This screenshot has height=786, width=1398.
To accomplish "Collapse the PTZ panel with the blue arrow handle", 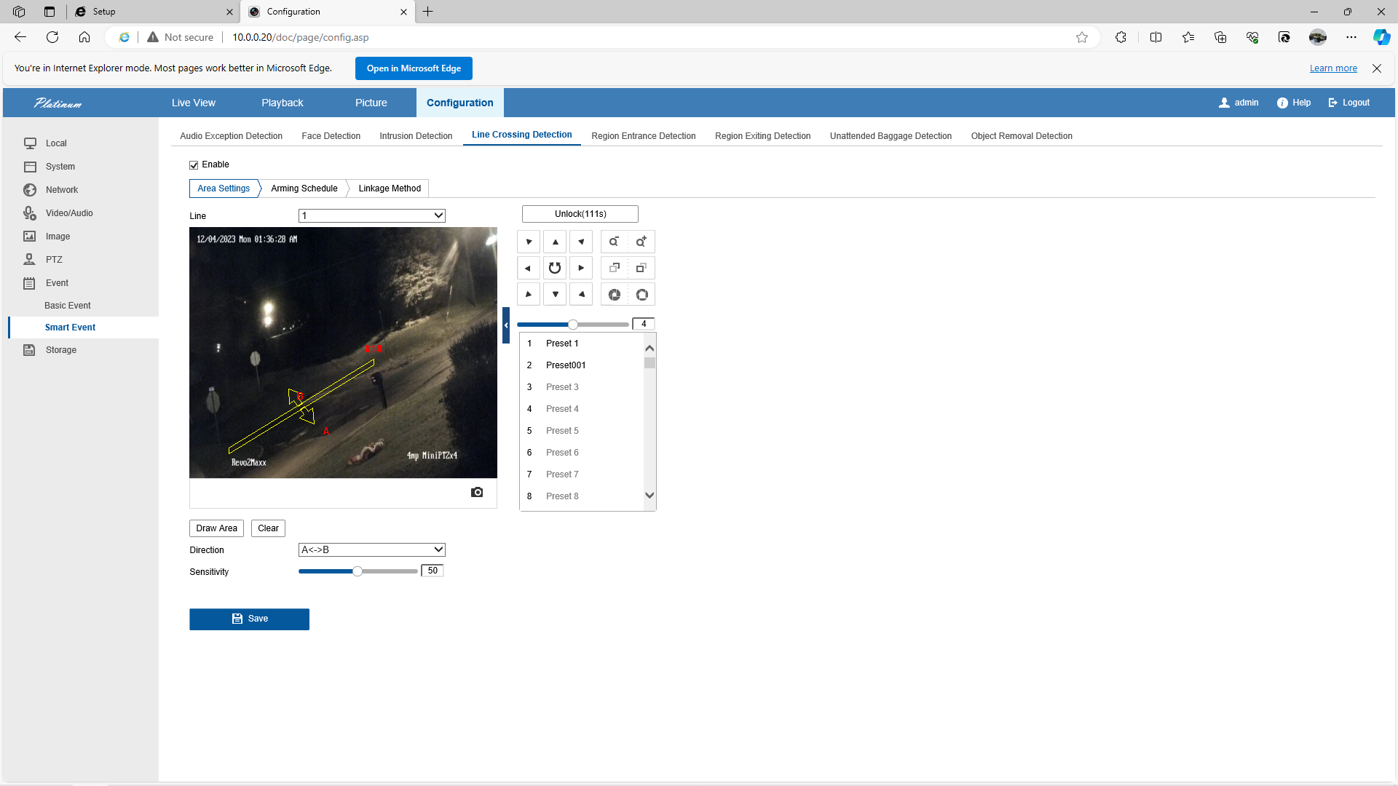I will click(506, 325).
